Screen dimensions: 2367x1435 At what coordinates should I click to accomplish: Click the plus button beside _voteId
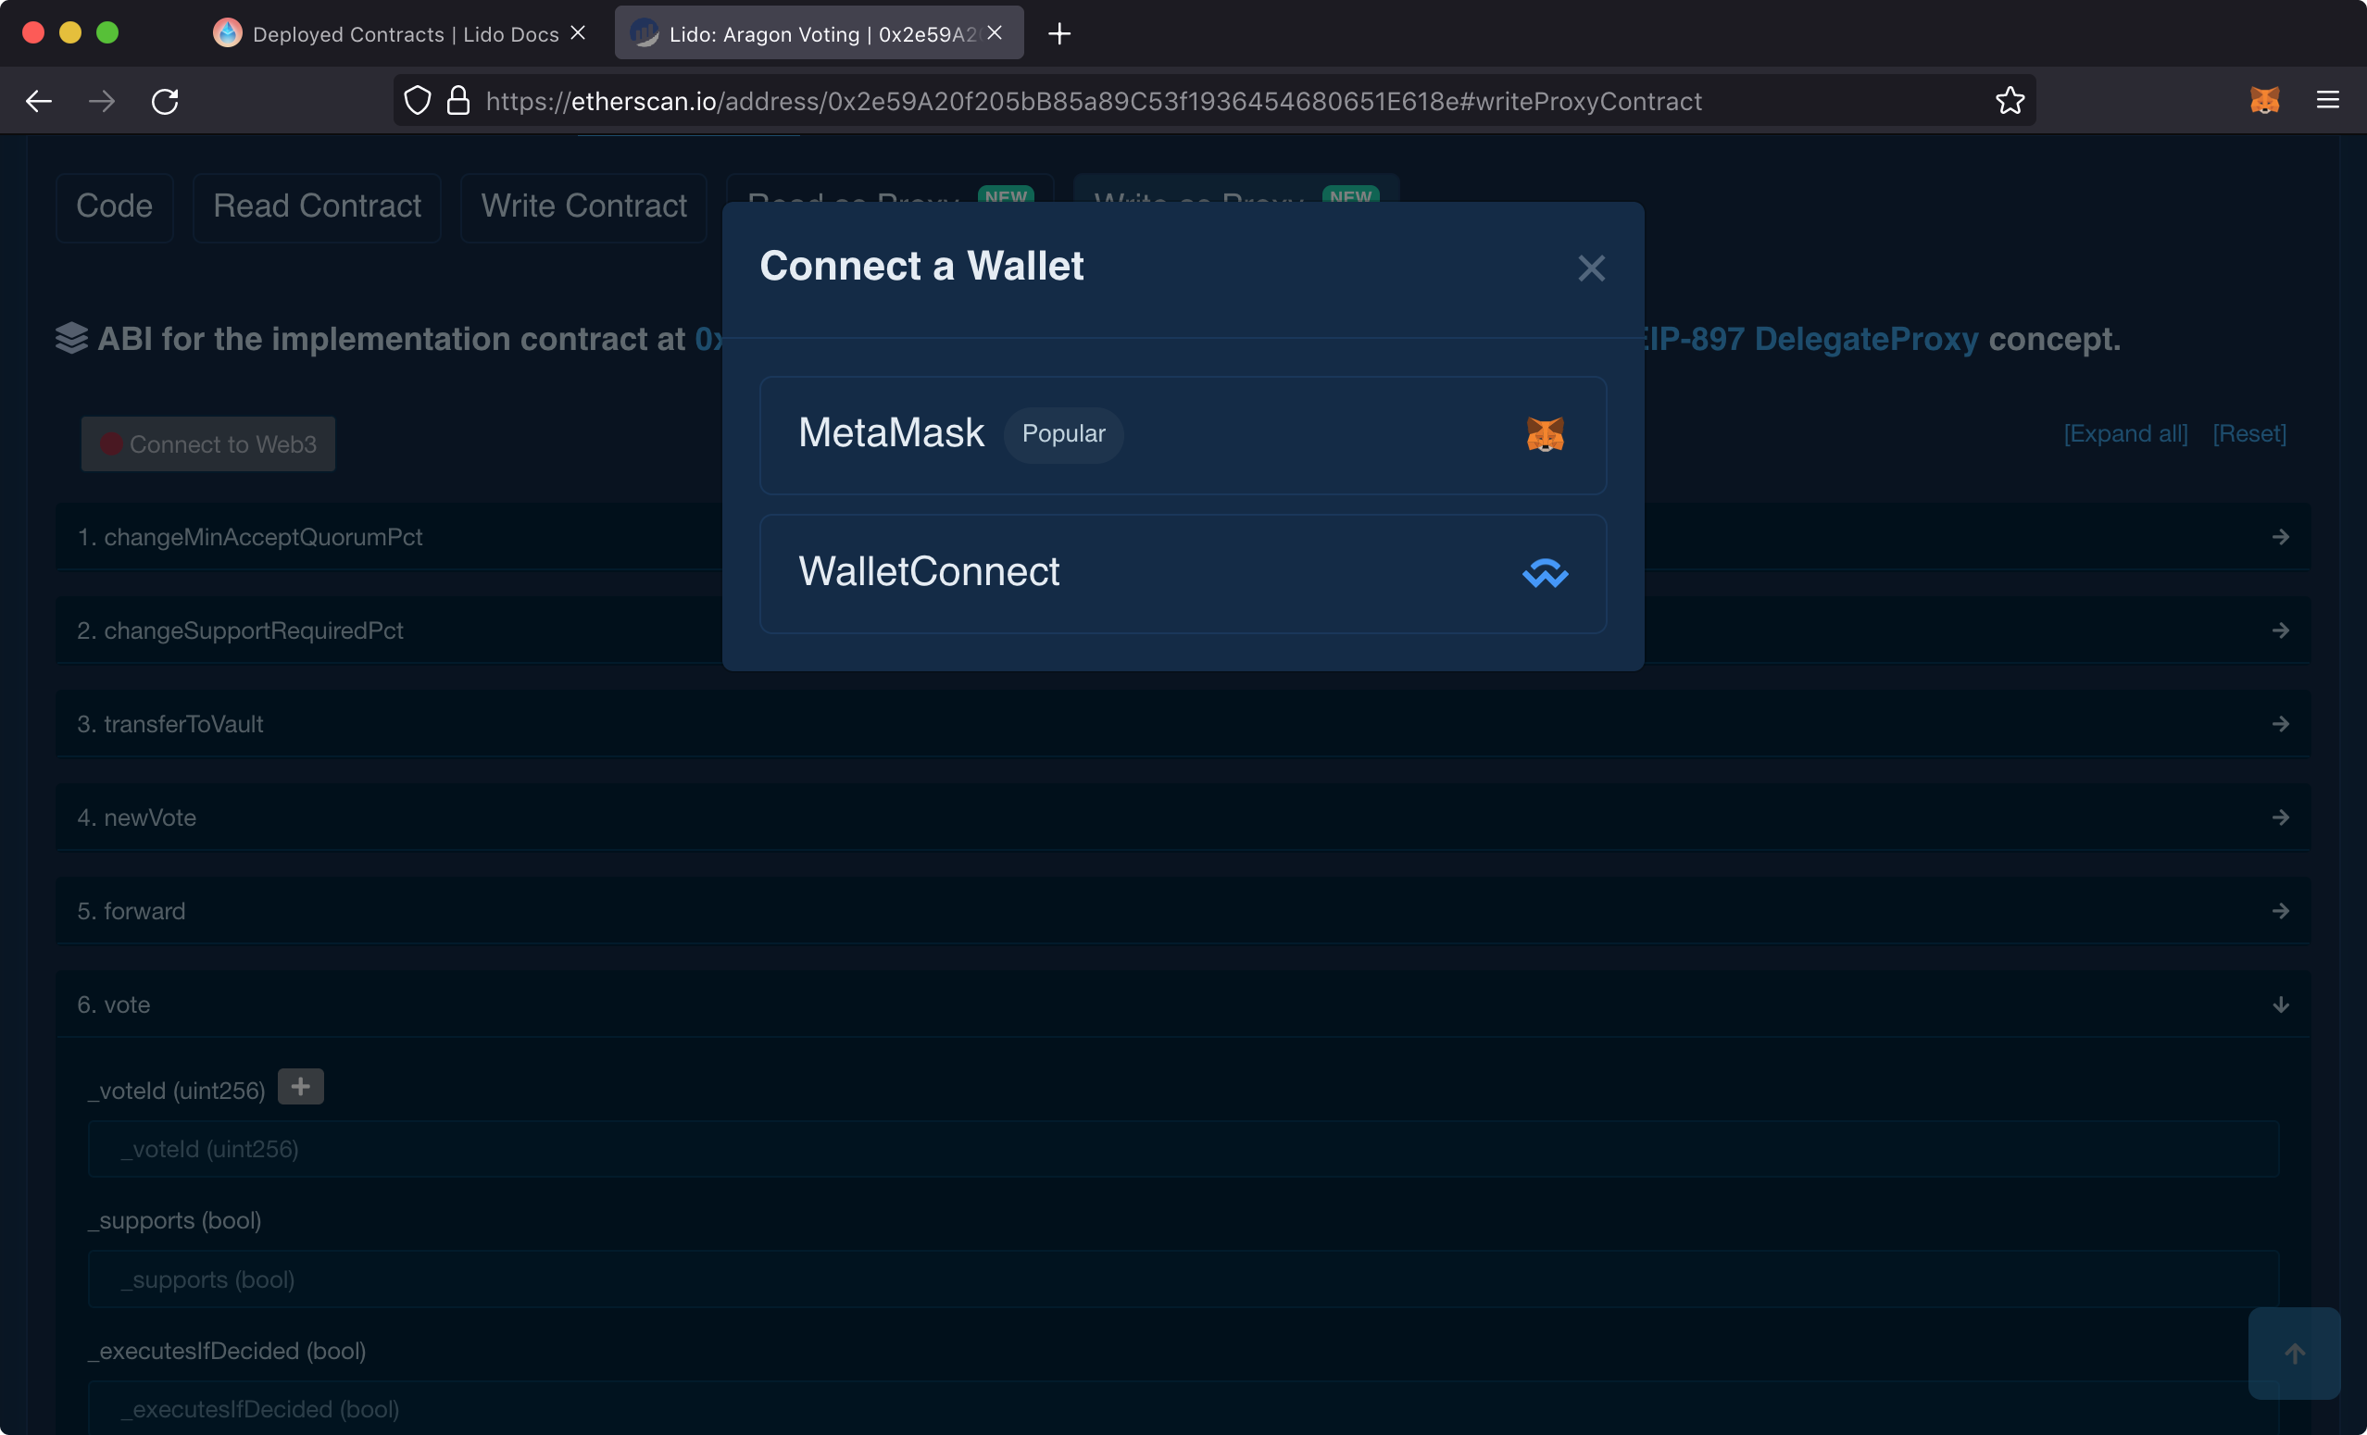pos(301,1086)
